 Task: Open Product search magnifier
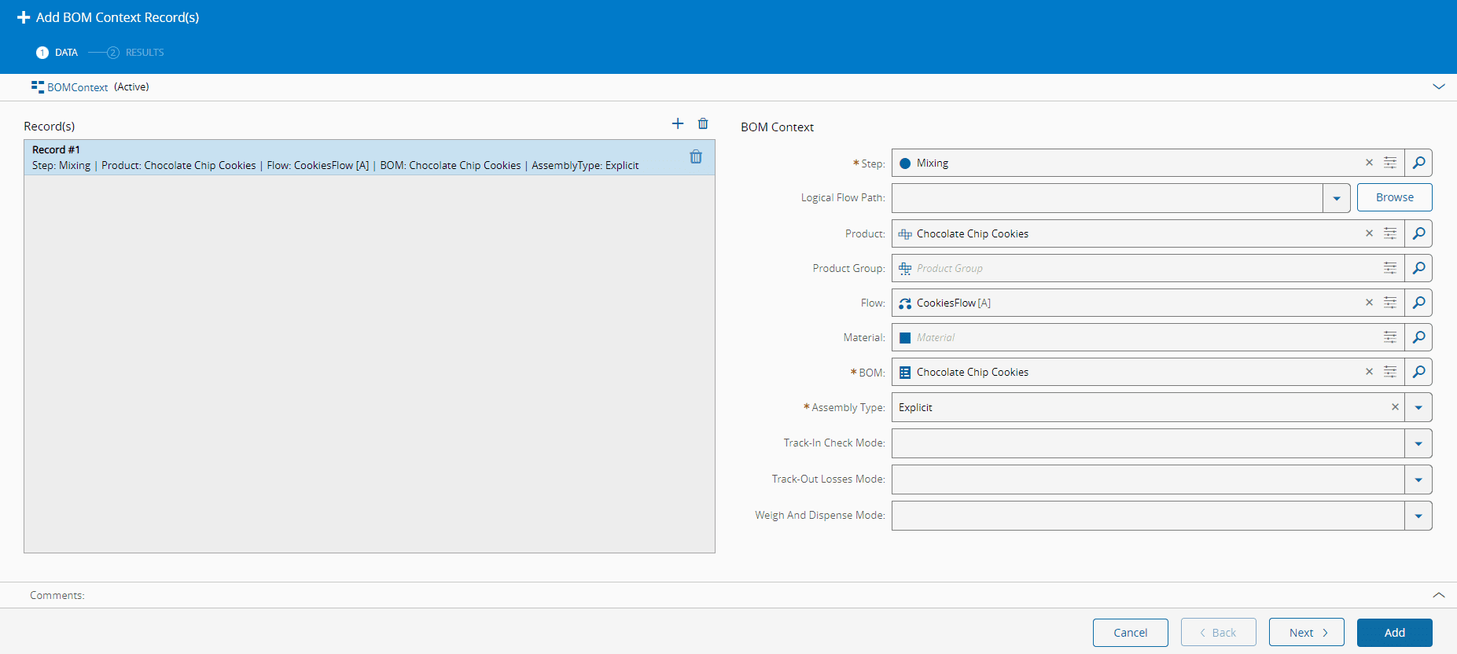[x=1418, y=233]
